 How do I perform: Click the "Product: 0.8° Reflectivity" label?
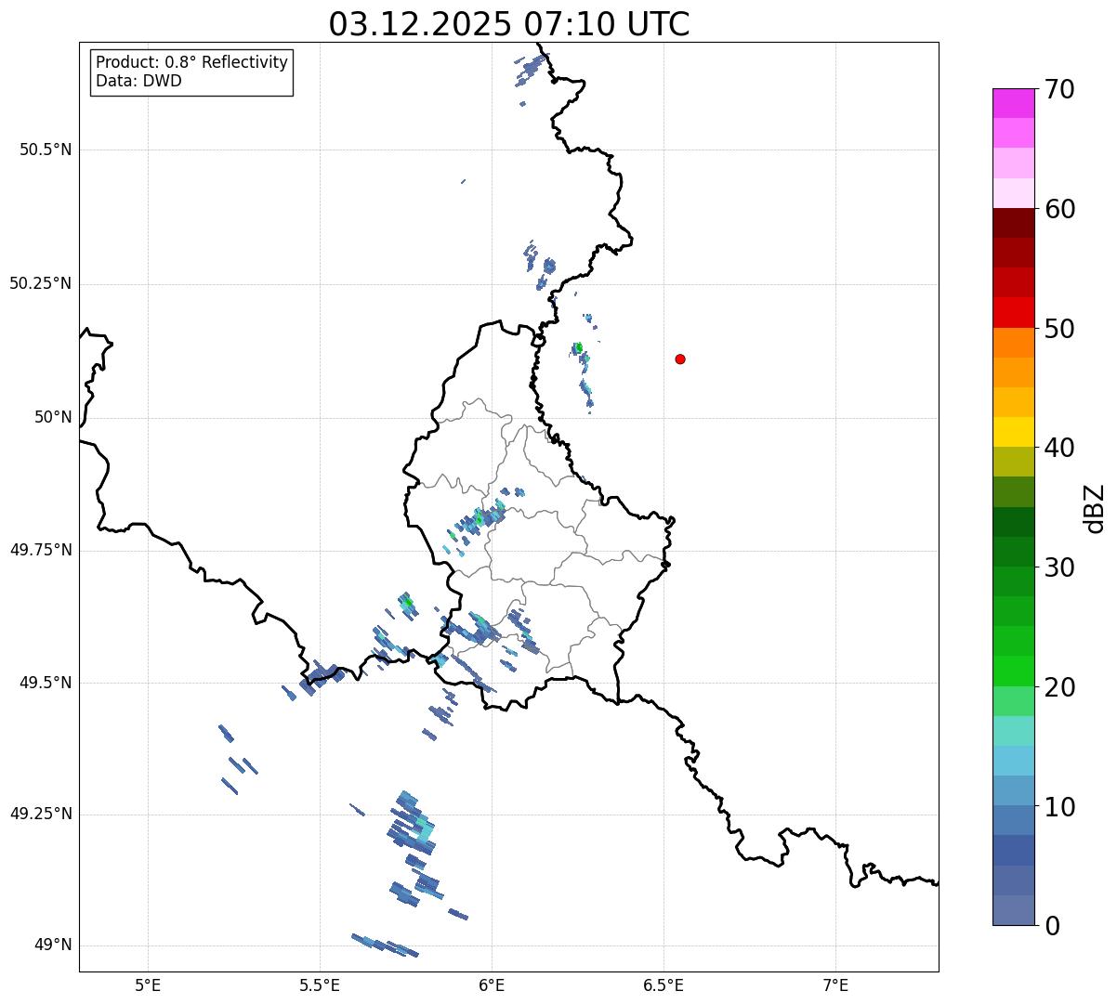click(192, 62)
